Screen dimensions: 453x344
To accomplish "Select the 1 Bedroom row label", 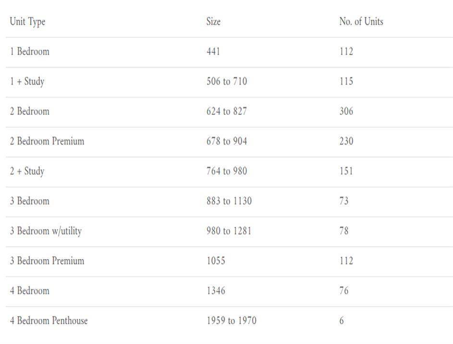I will click(x=29, y=51).
